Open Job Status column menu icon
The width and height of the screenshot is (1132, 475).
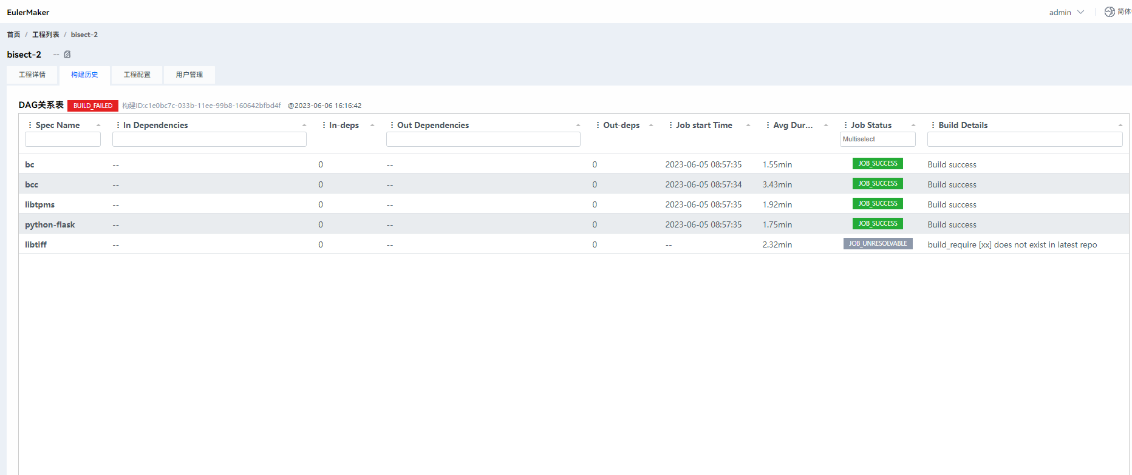(x=845, y=125)
